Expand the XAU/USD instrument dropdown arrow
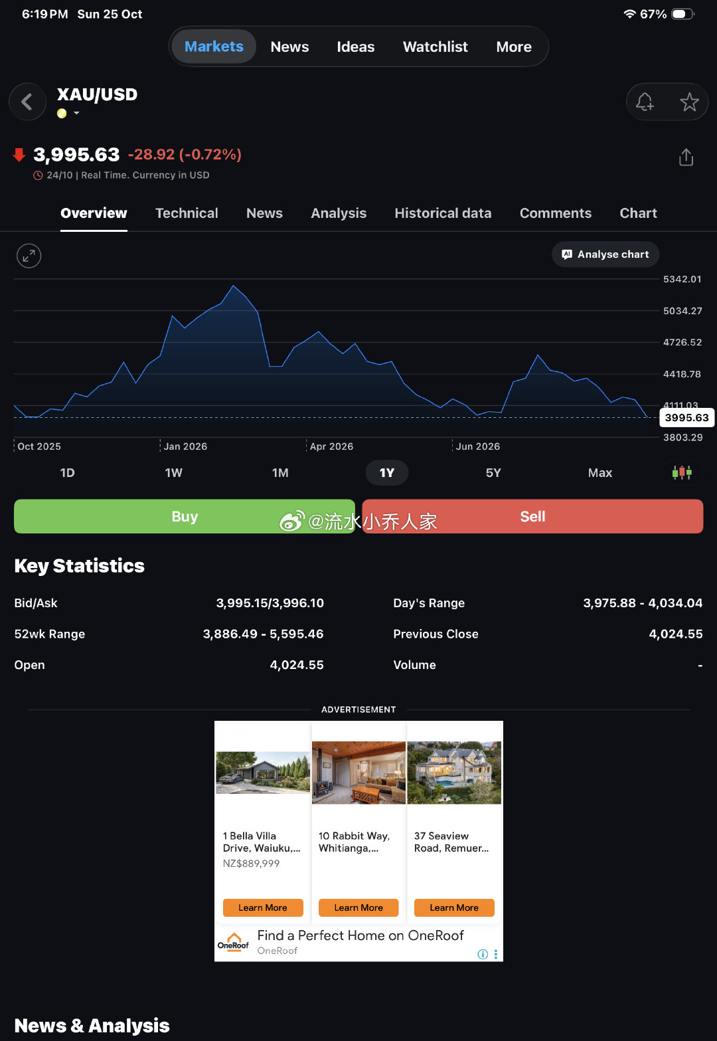Screen dimensions: 717x1041 coord(76,114)
